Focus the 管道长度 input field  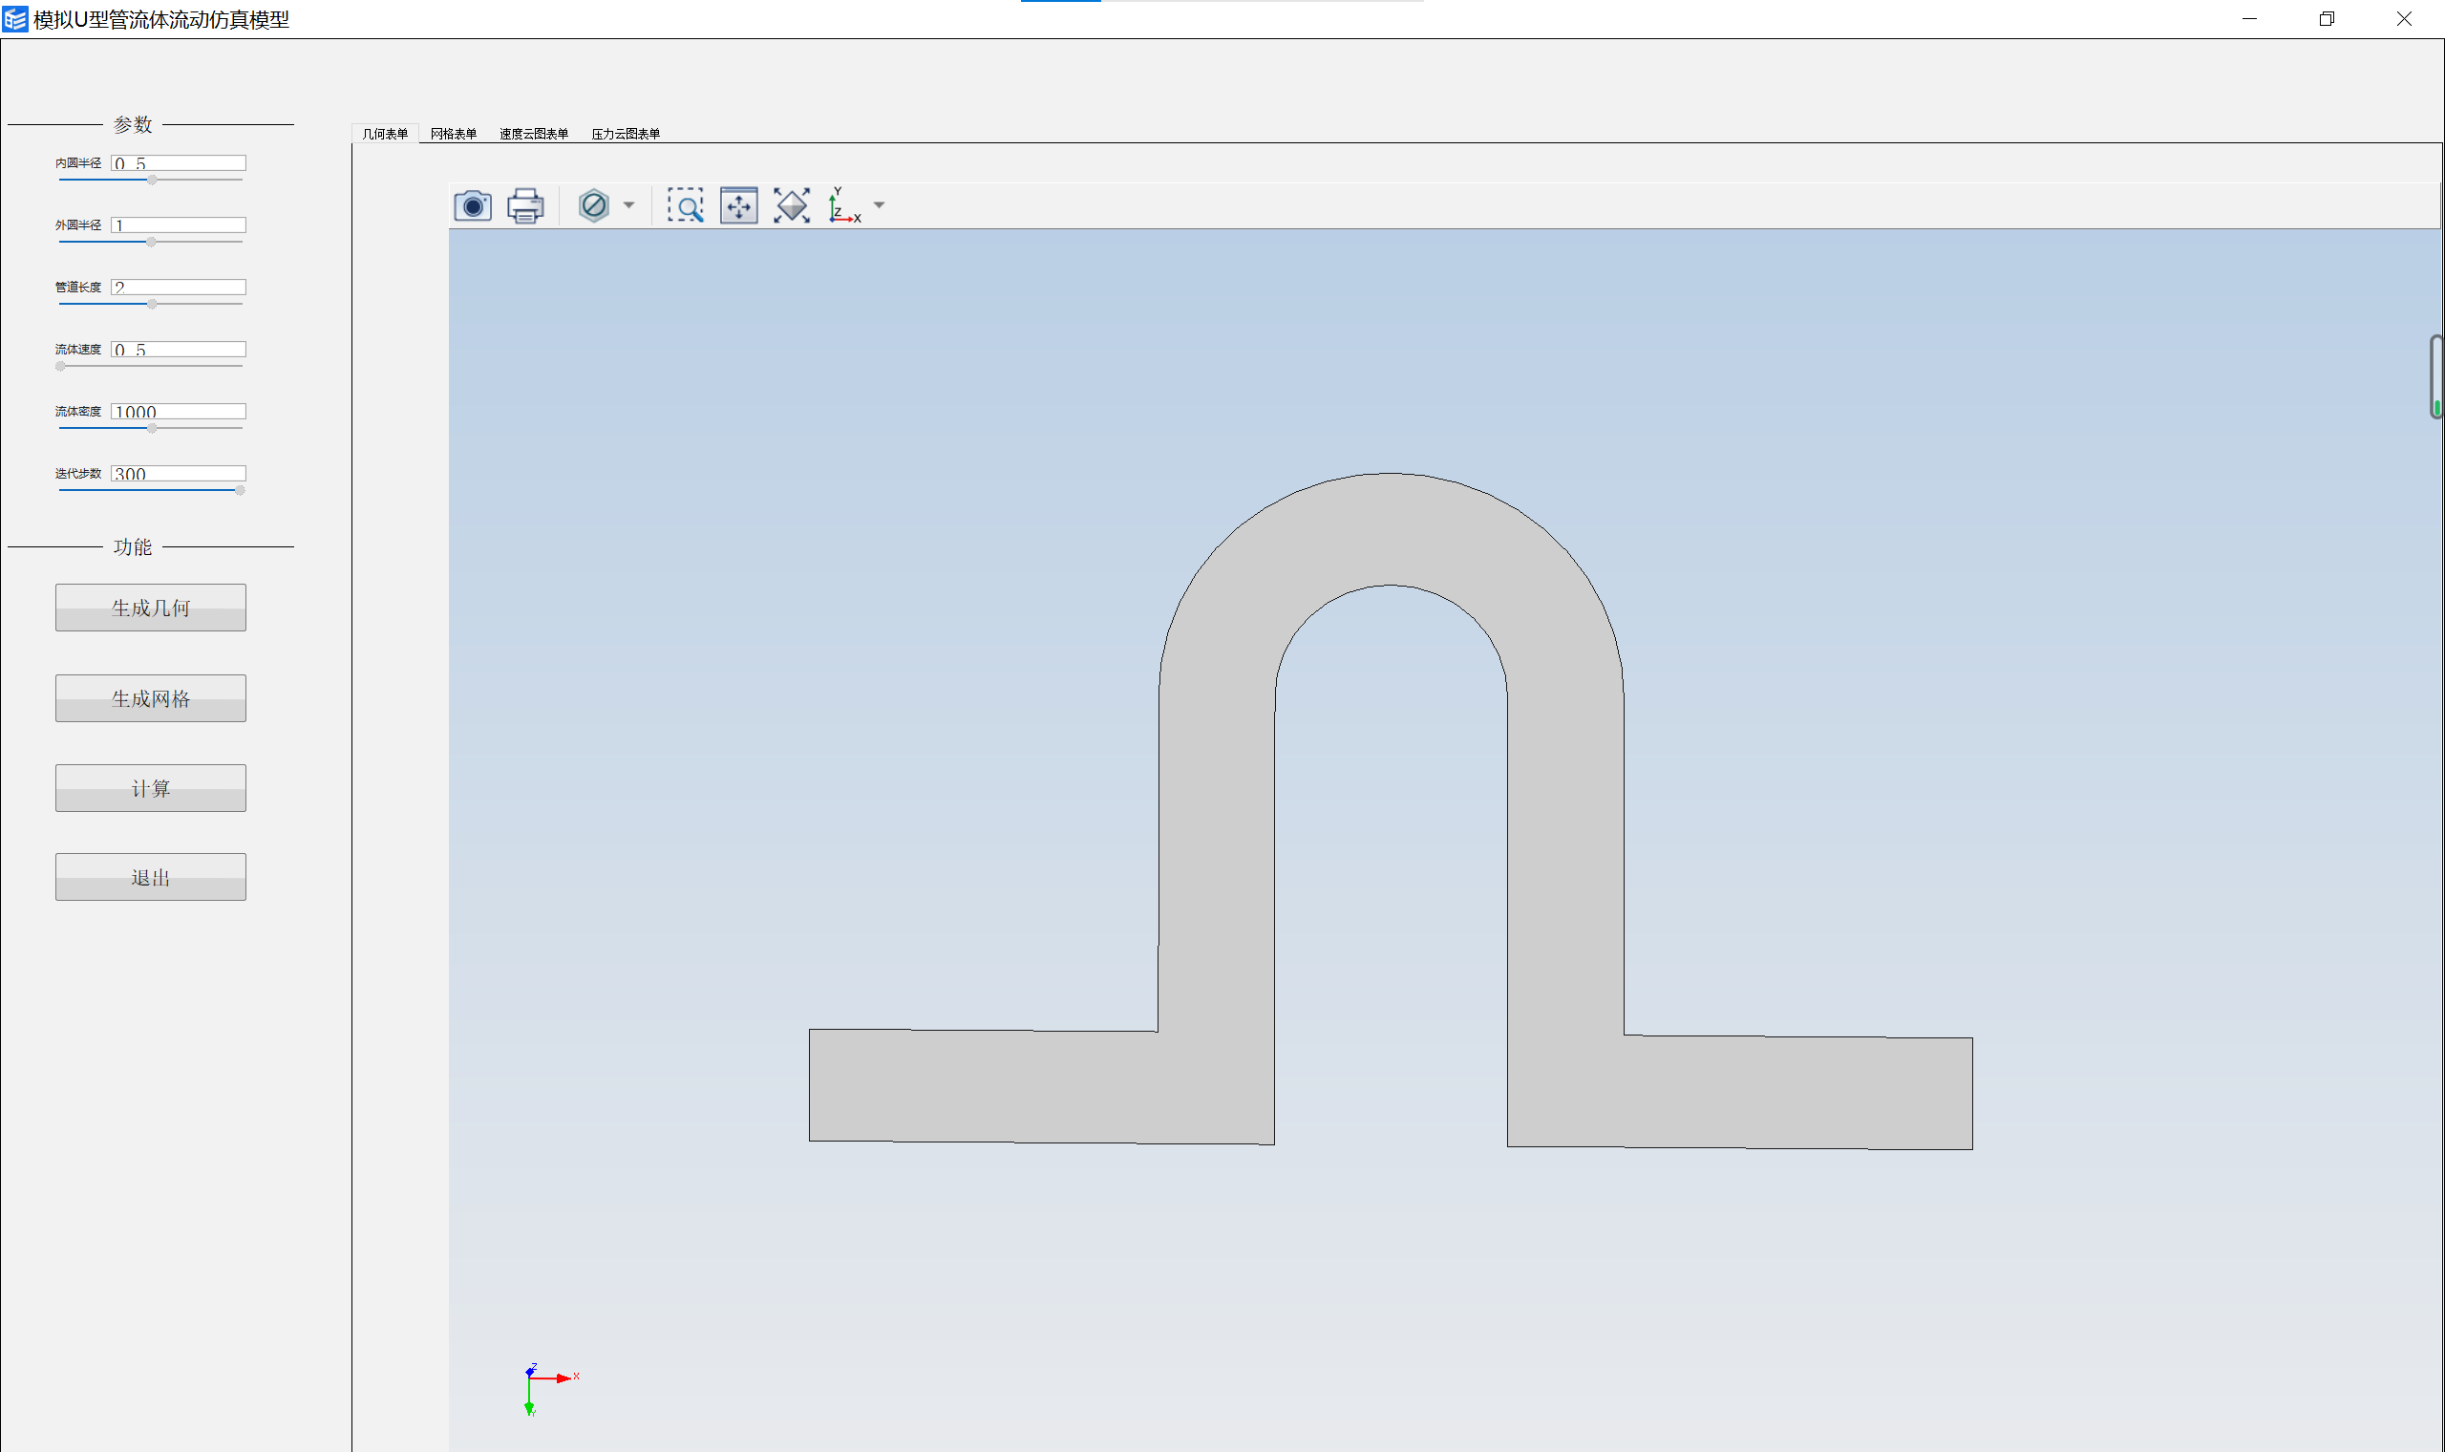[178, 288]
